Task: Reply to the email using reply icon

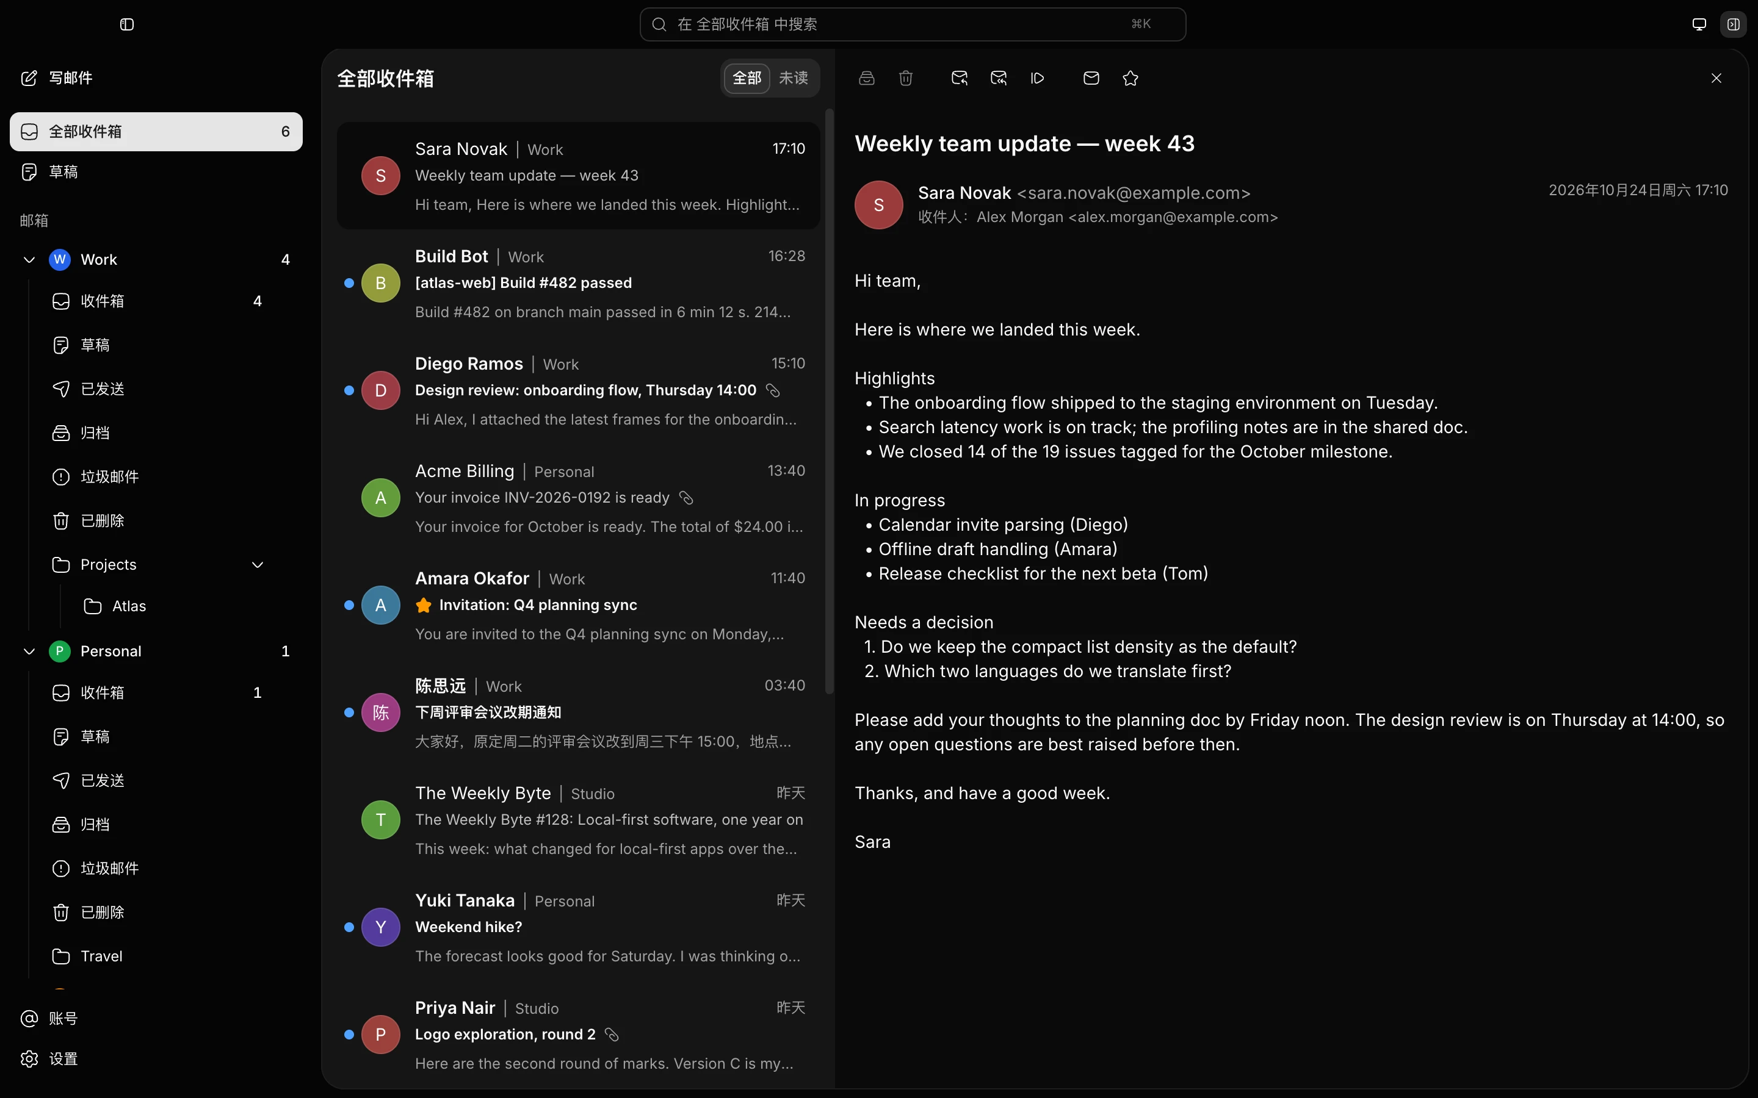Action: (960, 79)
